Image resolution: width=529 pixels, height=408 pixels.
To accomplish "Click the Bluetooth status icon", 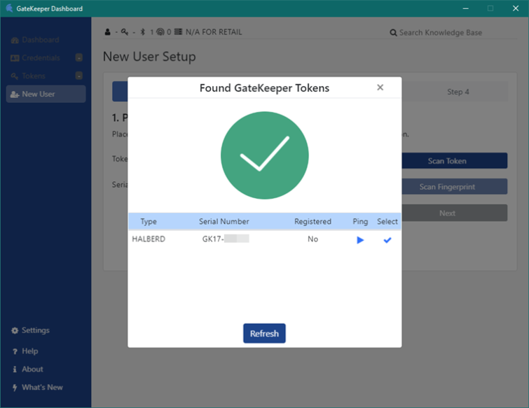I will (x=143, y=32).
